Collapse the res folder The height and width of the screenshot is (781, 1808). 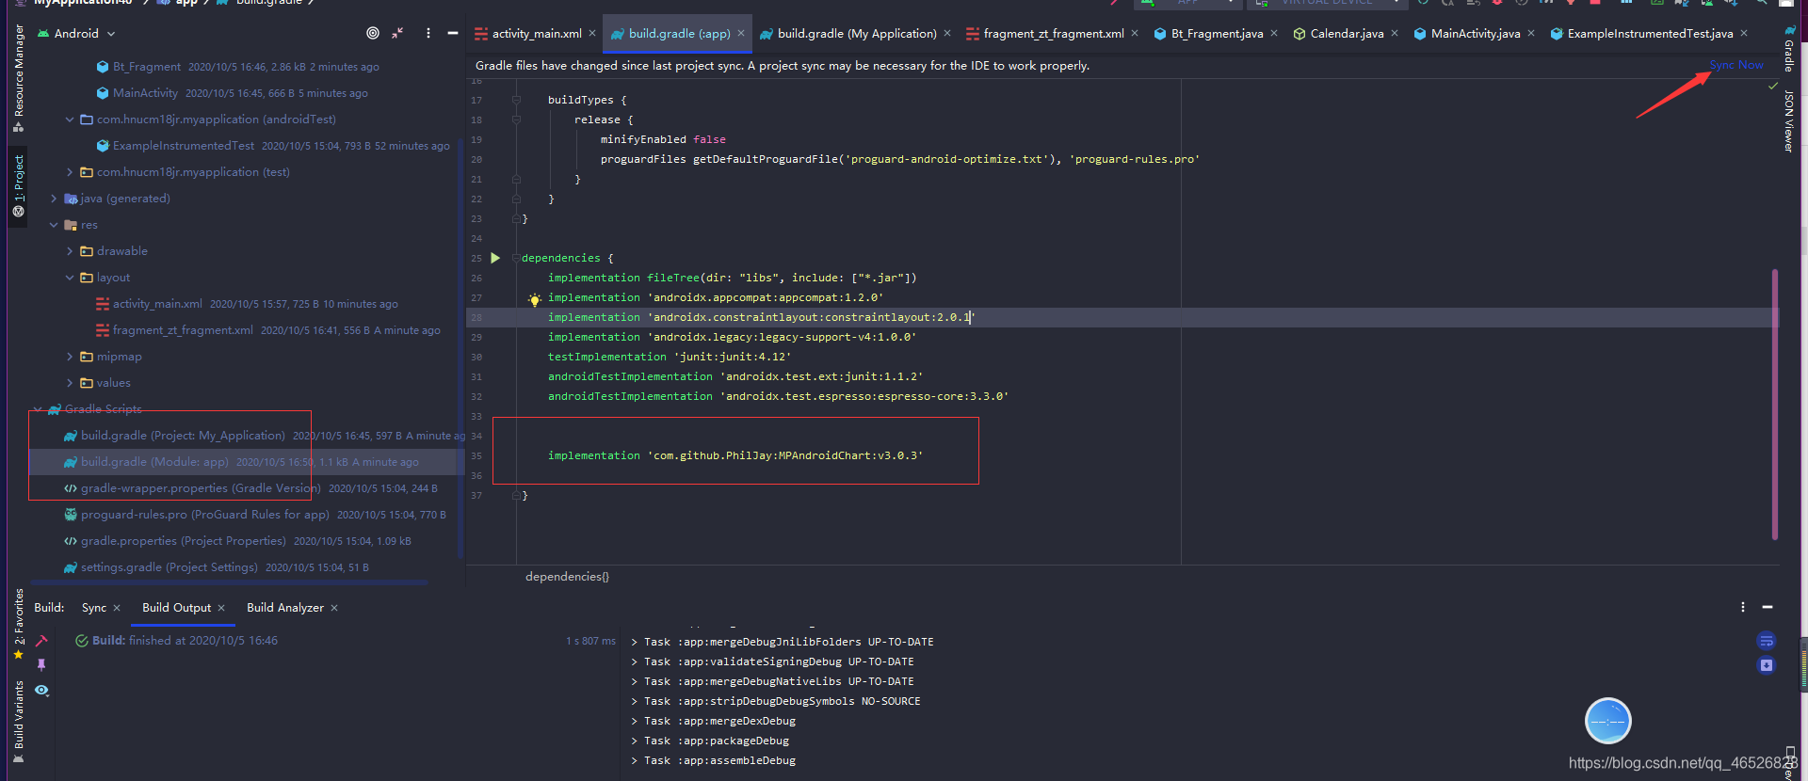tap(54, 225)
